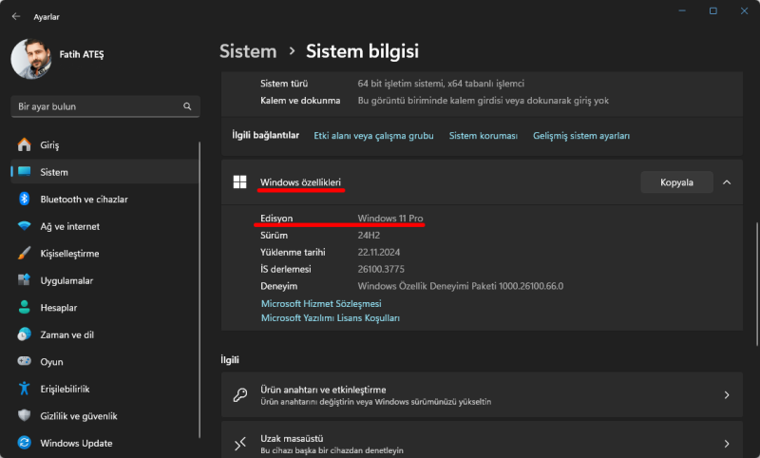This screenshot has height=458, width=760.
Task: Click the search magnifier icon
Action: click(187, 106)
